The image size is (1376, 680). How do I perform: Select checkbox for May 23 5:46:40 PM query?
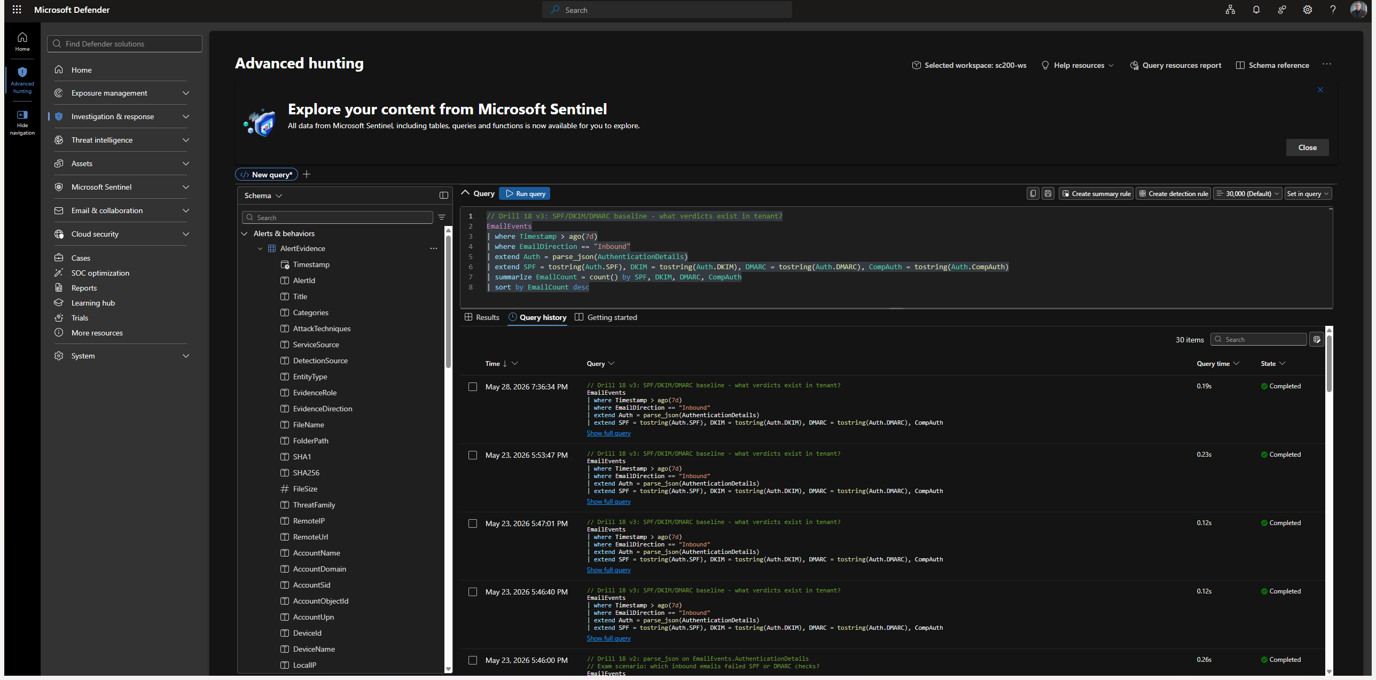click(x=473, y=592)
